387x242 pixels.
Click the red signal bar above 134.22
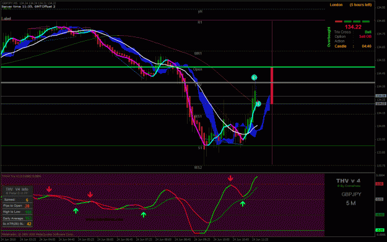339,22
